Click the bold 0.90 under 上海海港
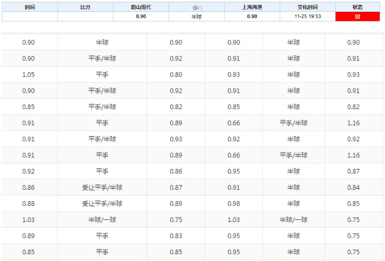Image resolution: width=385 pixels, height=261 pixels. pyautogui.click(x=252, y=17)
